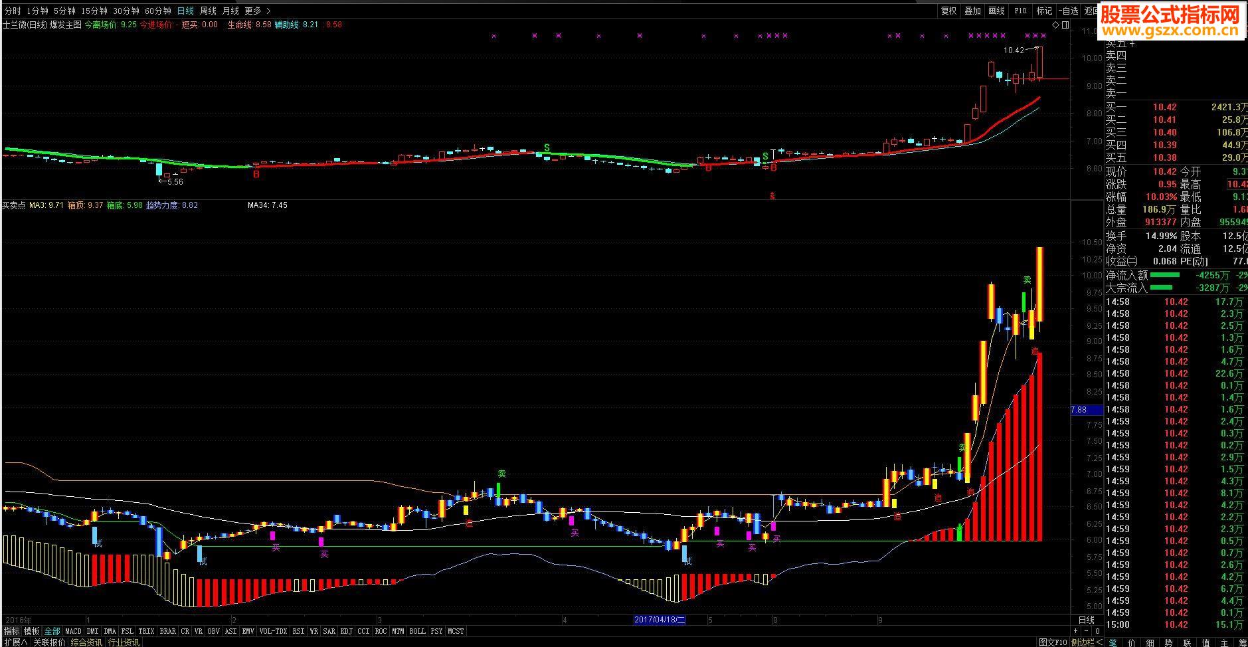The width and height of the screenshot is (1248, 647).
Task: Apply the VR indicator
Action: point(198,631)
